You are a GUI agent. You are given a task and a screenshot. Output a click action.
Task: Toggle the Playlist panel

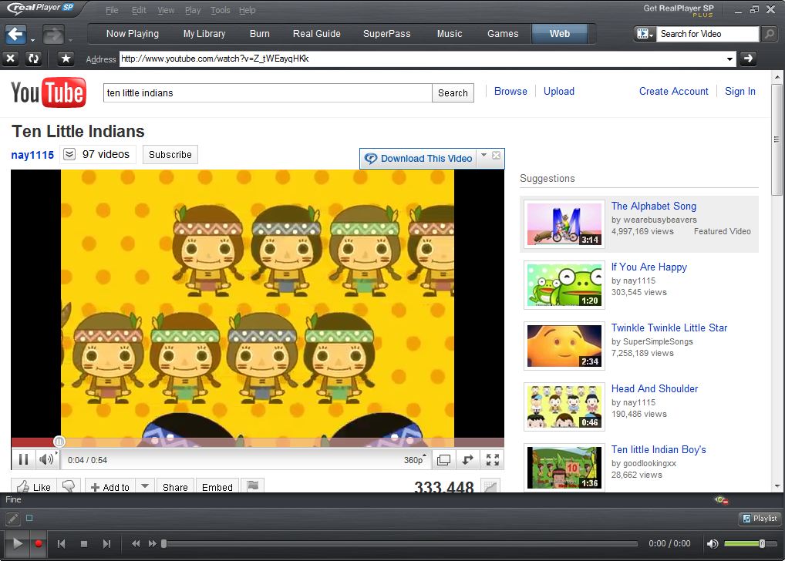(x=760, y=519)
